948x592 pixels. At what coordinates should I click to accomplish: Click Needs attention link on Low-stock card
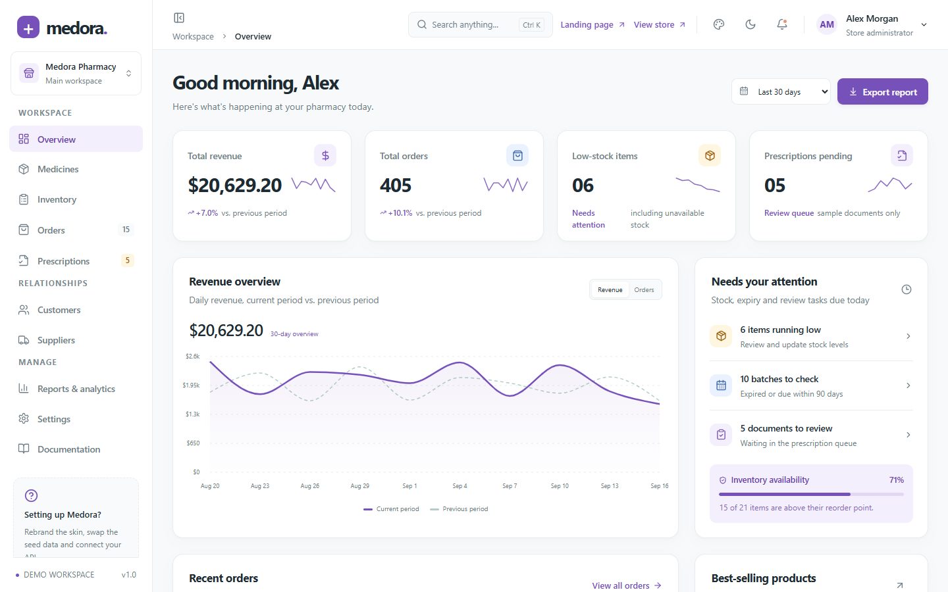tap(589, 219)
